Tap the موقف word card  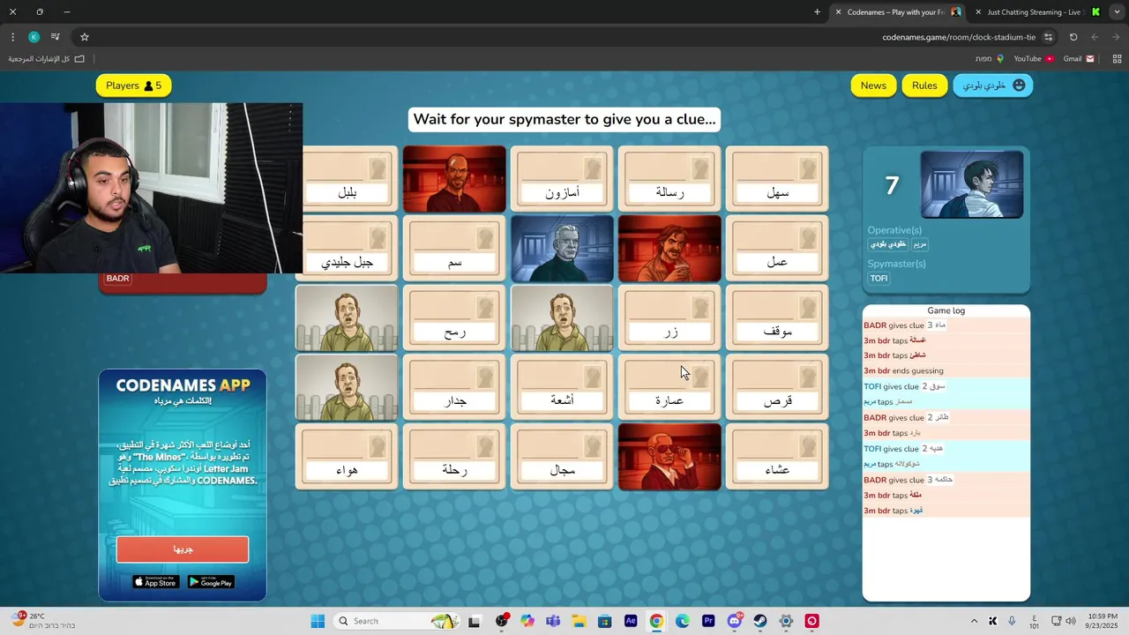[777, 317]
